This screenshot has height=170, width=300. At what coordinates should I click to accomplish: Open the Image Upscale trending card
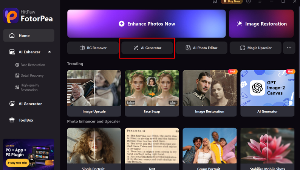[94, 93]
